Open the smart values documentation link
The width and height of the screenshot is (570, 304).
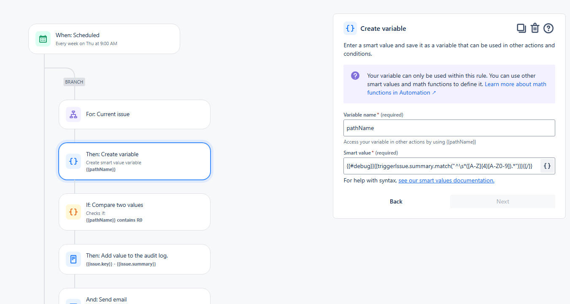point(446,180)
